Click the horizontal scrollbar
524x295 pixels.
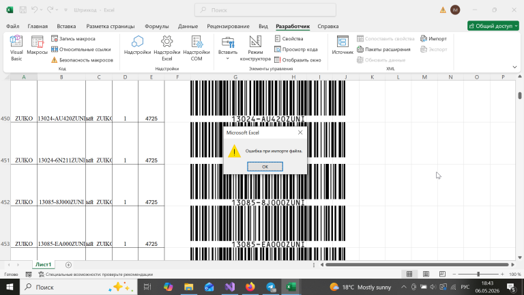tap(417, 264)
